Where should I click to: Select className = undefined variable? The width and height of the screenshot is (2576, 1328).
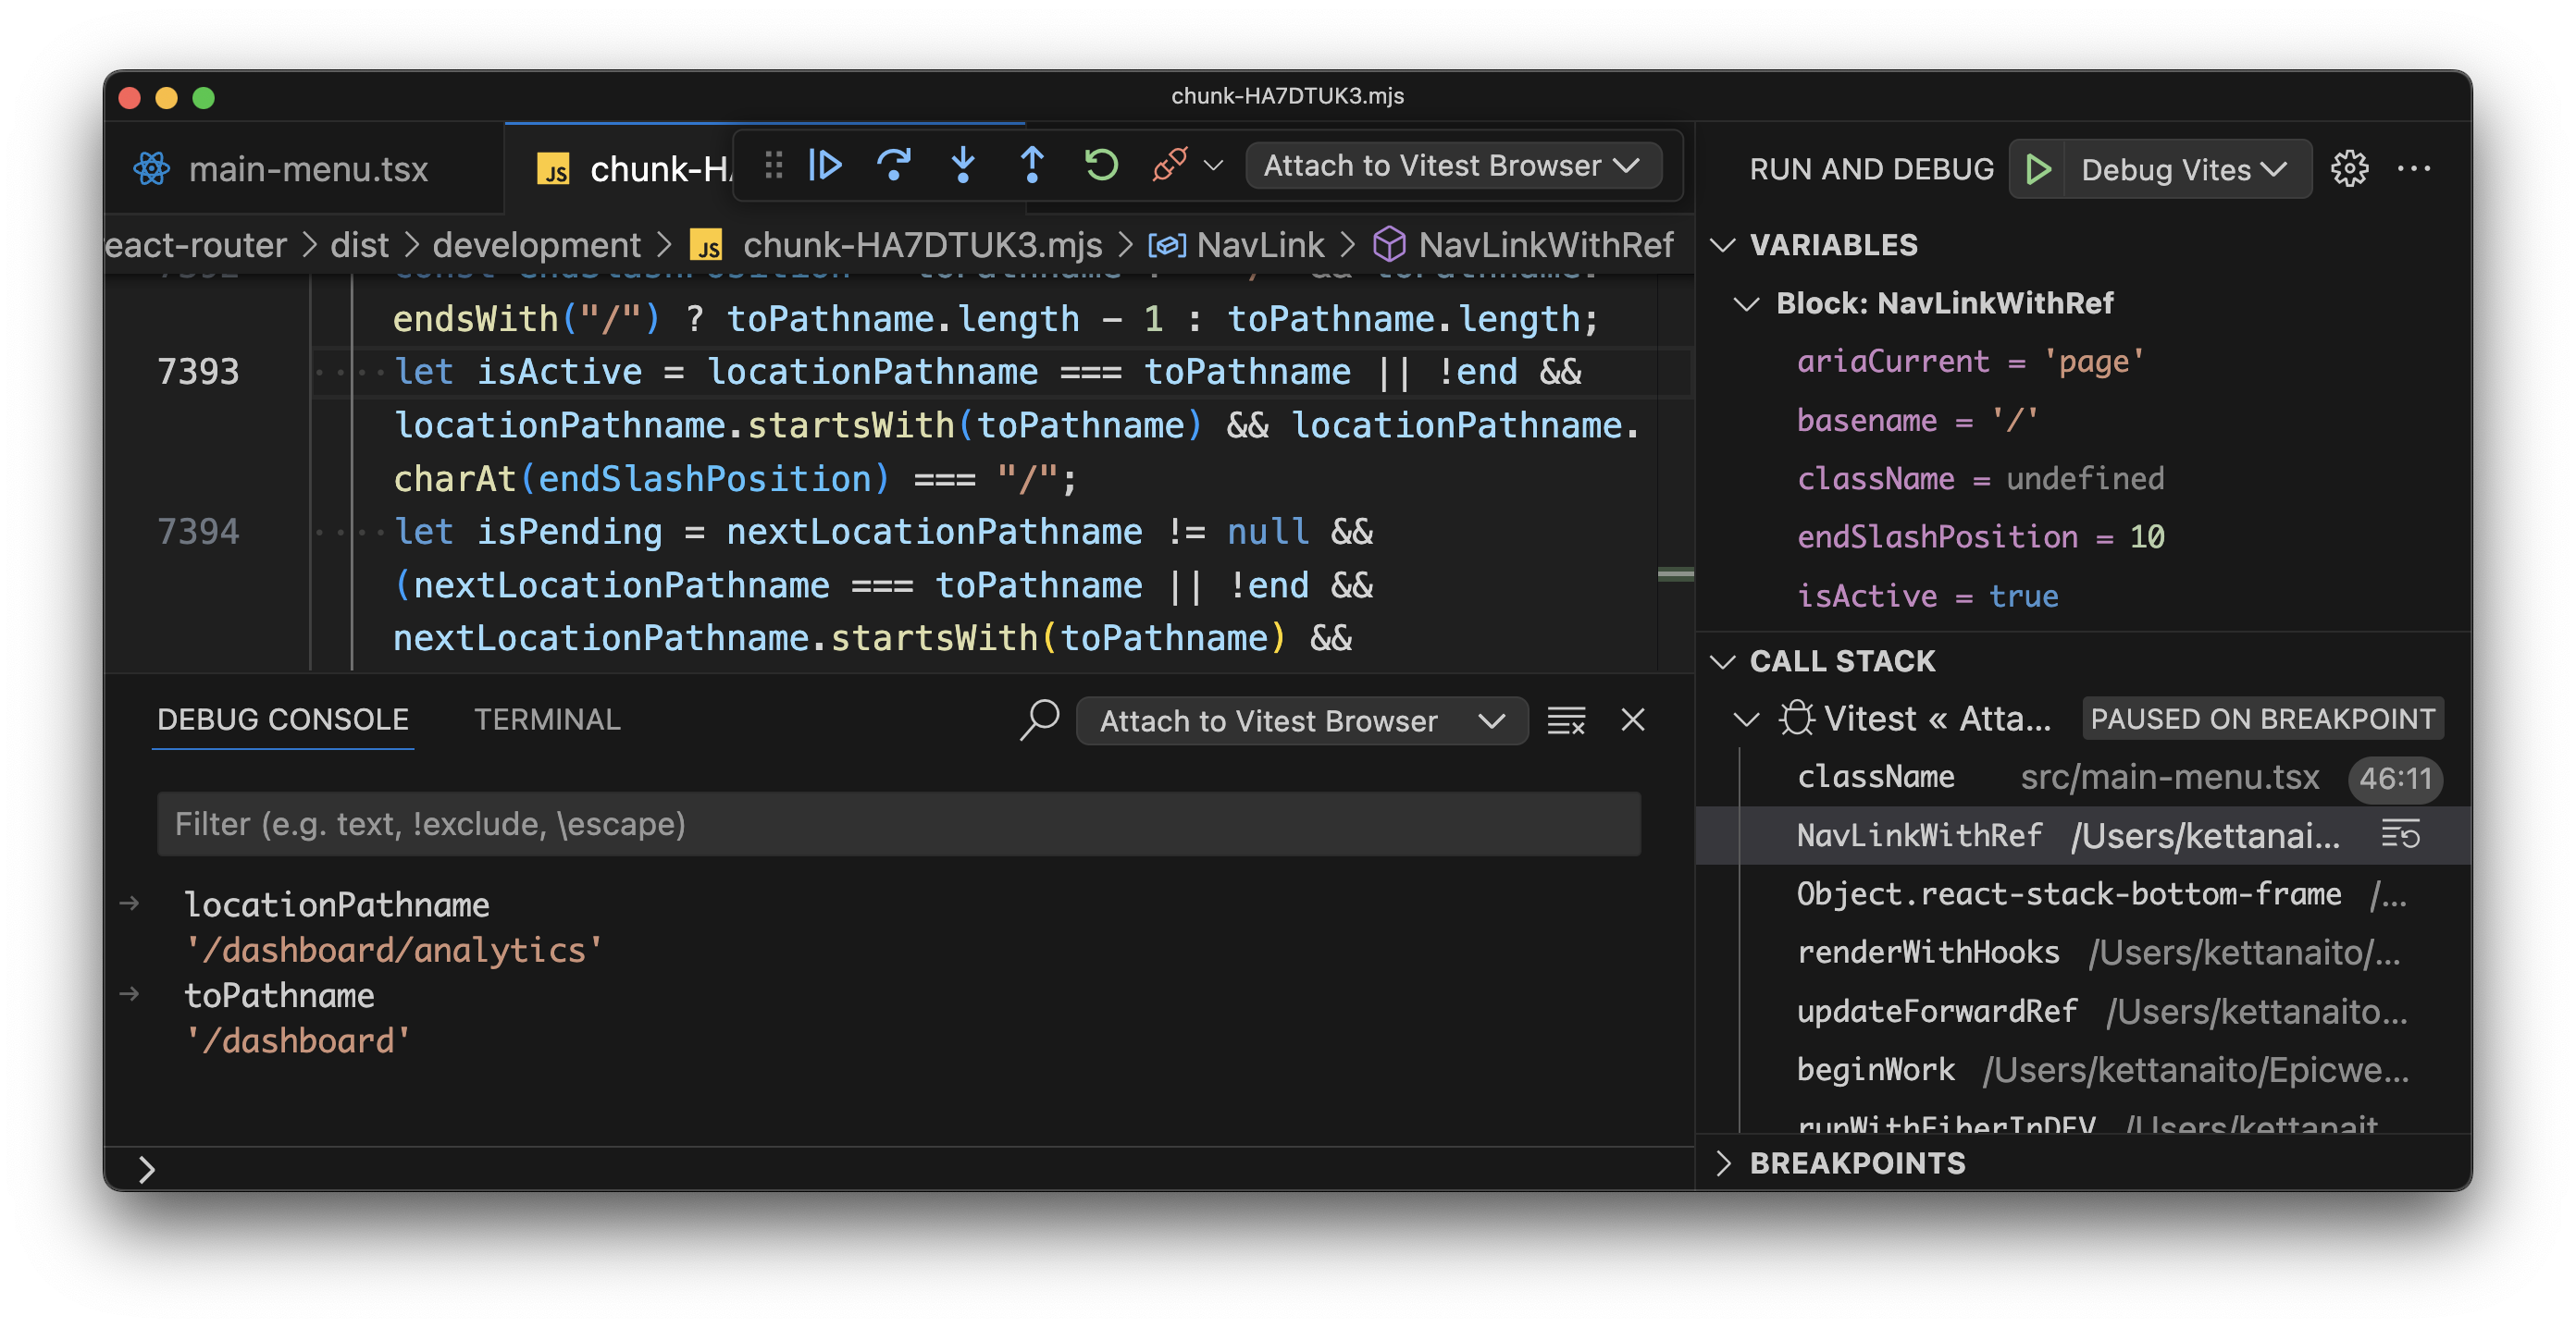pos(1980,479)
